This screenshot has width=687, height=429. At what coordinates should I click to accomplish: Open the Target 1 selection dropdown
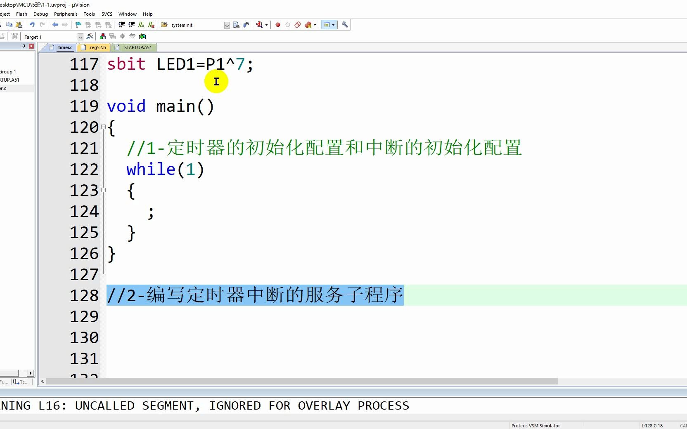81,37
